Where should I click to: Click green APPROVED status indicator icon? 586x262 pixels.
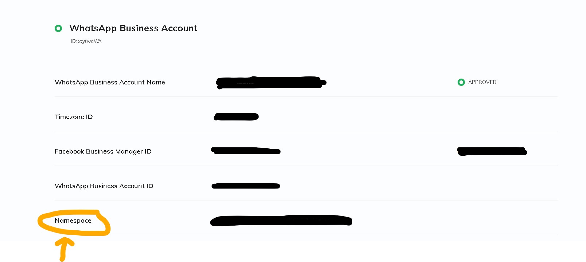461,82
